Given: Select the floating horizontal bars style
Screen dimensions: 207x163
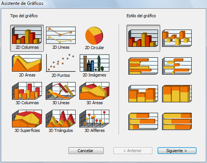Looking at the screenshot, I should click(x=177, y=66).
